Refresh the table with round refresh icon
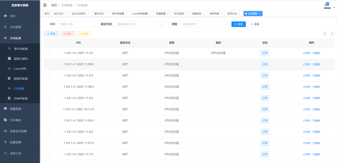This screenshot has height=163, width=338. [332, 34]
